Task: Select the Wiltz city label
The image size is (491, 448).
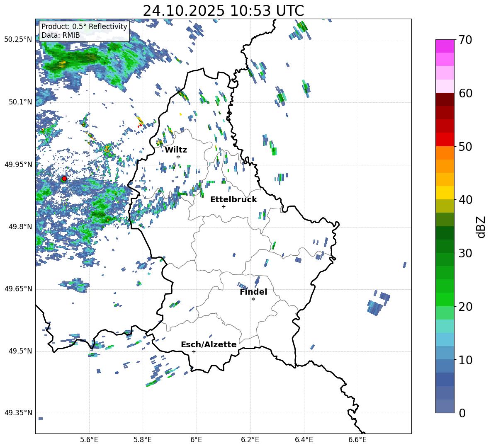Action: [x=176, y=150]
